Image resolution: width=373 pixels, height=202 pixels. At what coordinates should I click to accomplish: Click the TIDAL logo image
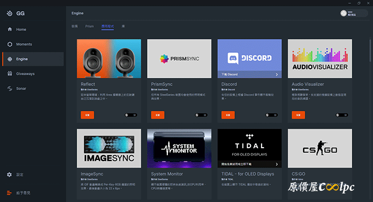[x=249, y=145]
